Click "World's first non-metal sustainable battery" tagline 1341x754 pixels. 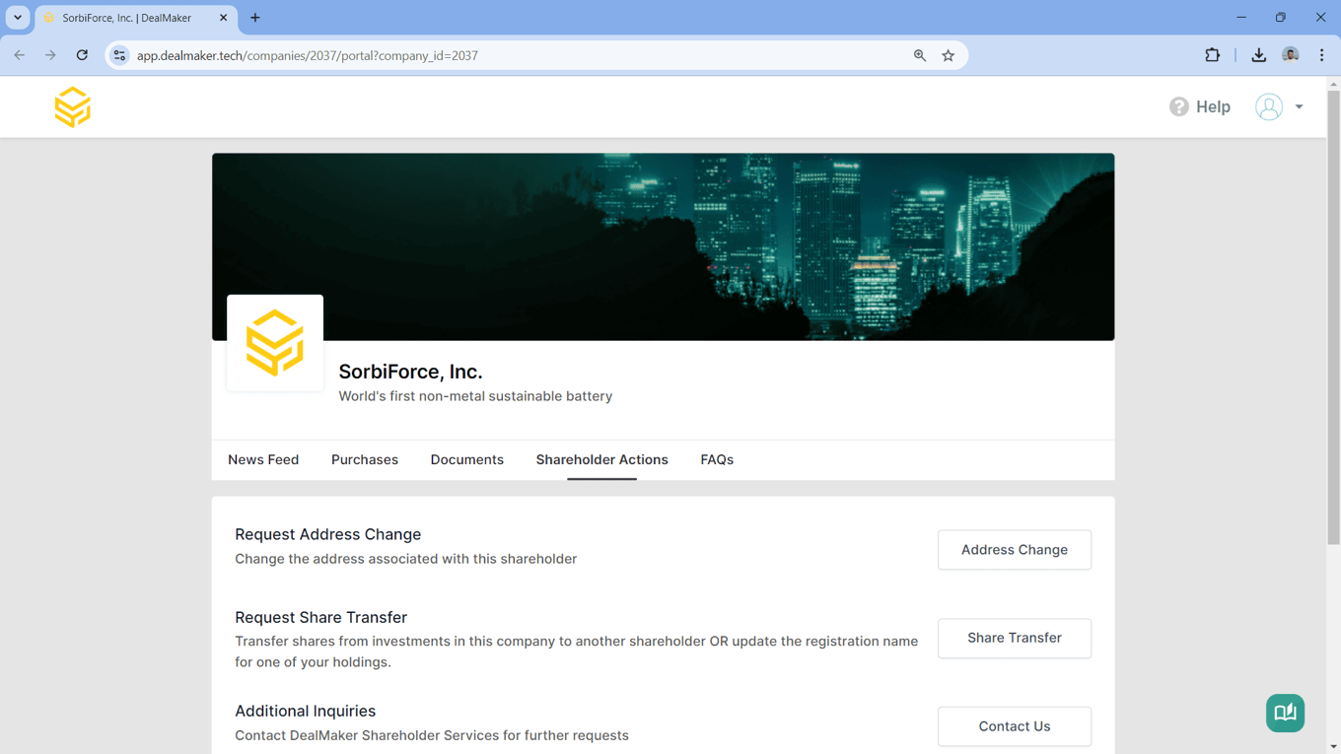[x=475, y=396]
